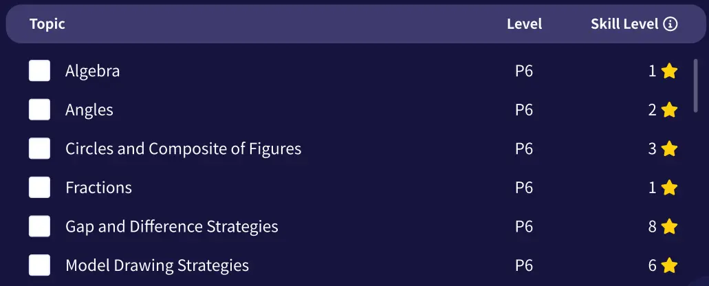Click the P6 level in Angles row
The width and height of the screenshot is (709, 286).
pyautogui.click(x=524, y=110)
